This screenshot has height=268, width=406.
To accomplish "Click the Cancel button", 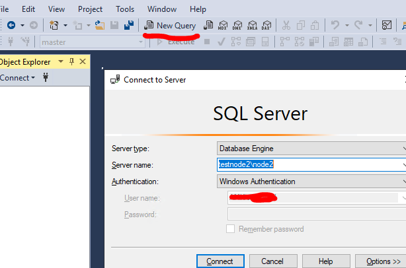I will [273, 261].
